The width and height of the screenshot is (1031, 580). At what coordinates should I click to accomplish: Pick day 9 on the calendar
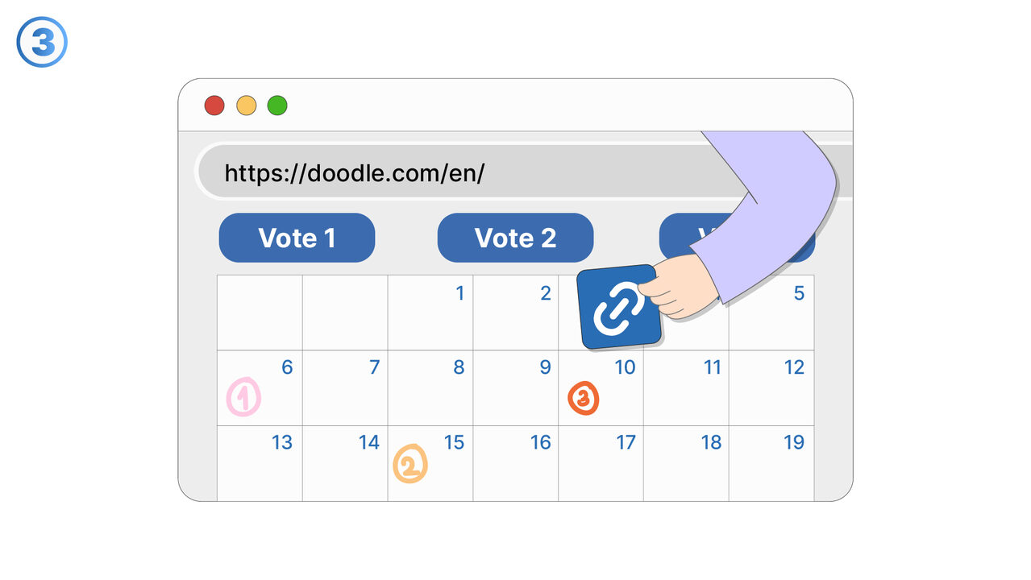(516, 387)
